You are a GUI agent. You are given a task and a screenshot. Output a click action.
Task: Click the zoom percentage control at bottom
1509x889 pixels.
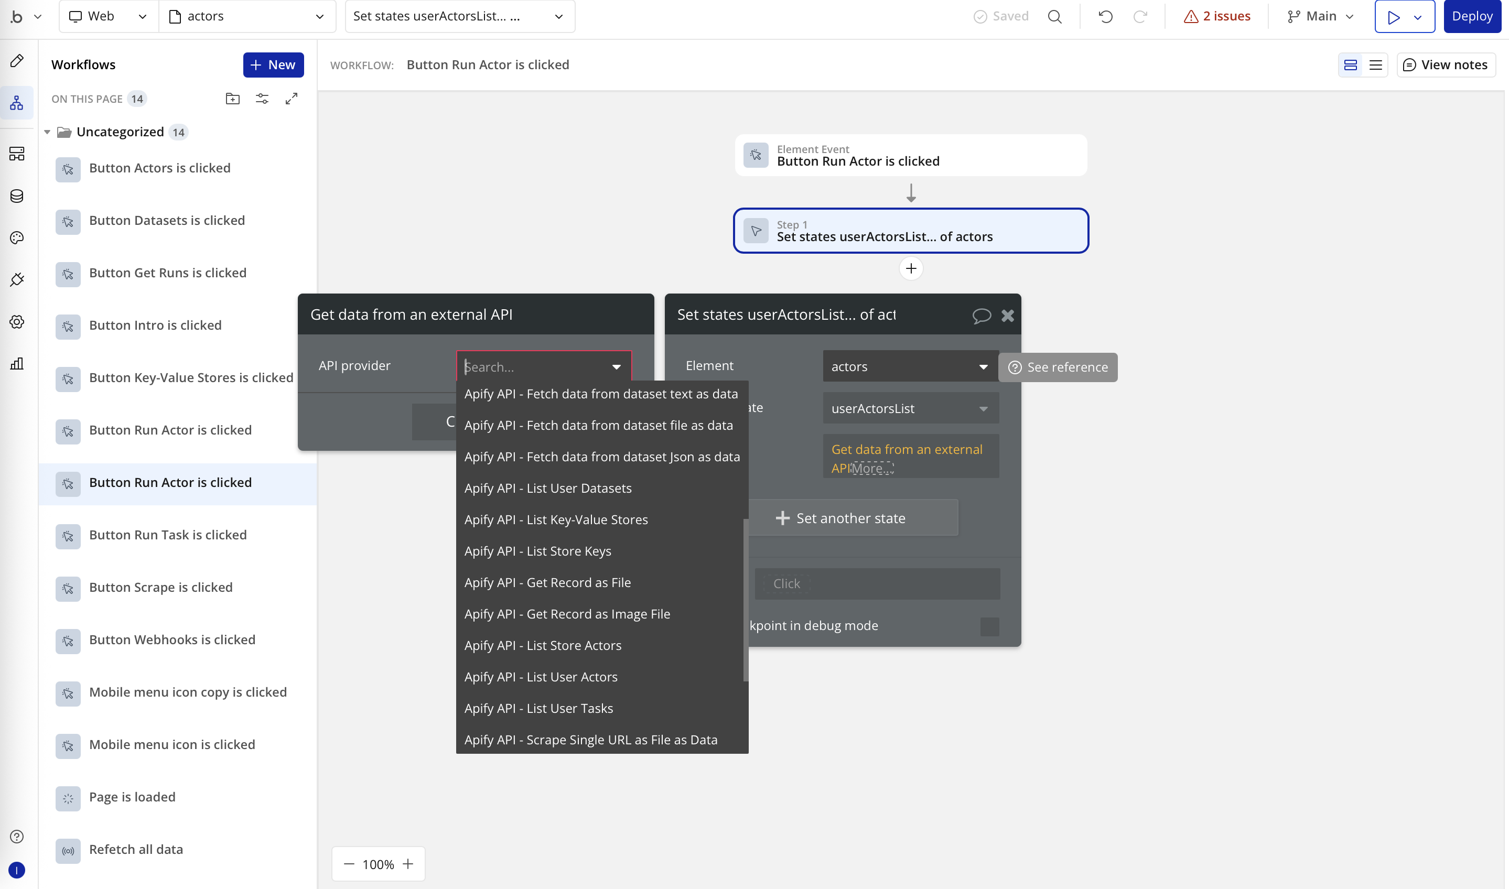[x=378, y=864]
